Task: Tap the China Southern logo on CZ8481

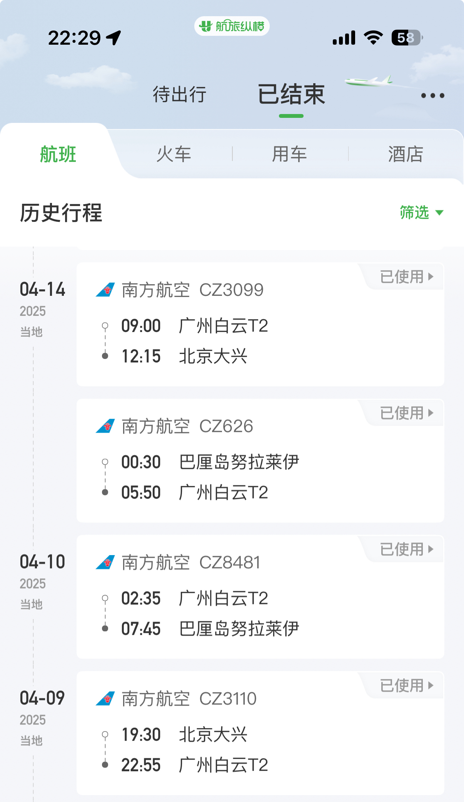Action: pos(105,562)
